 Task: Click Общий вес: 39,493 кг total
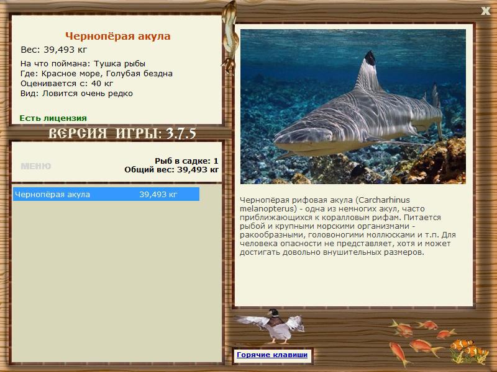[x=171, y=170]
